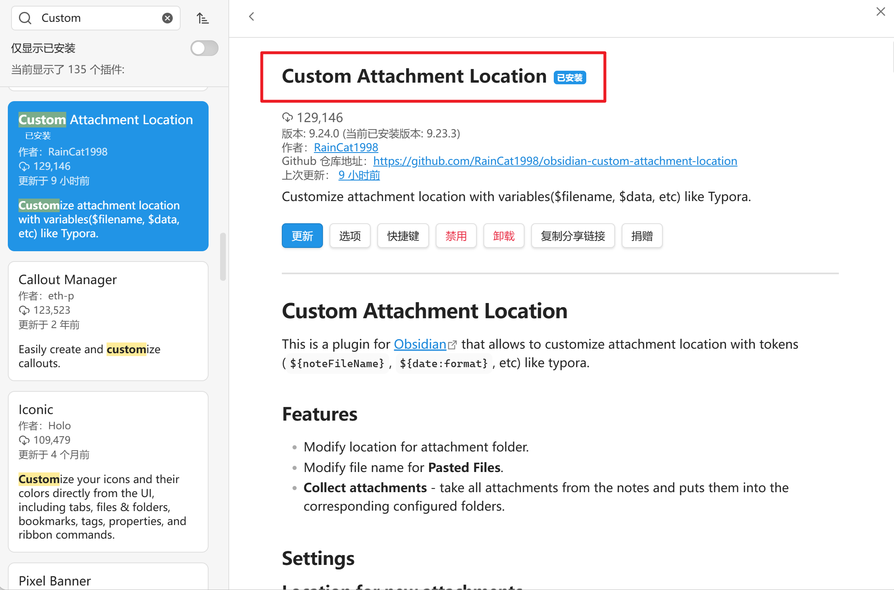Screen dimensions: 894x590
Task: Click the 捐赠 donate button
Action: [642, 236]
